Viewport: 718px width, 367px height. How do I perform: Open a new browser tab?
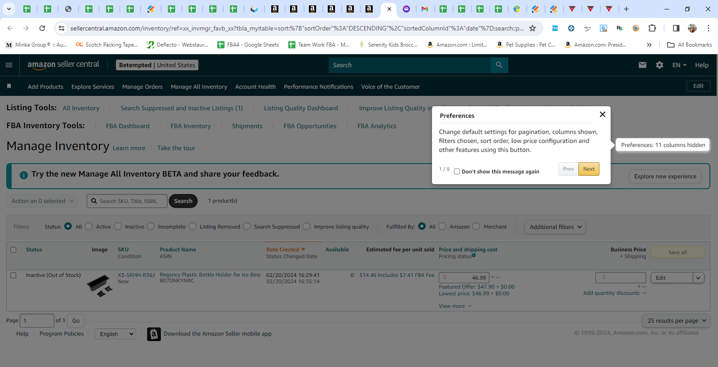pos(626,9)
